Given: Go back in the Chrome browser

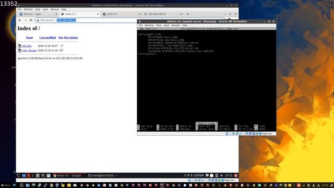Looking at the screenshot, I should click(x=20, y=20).
